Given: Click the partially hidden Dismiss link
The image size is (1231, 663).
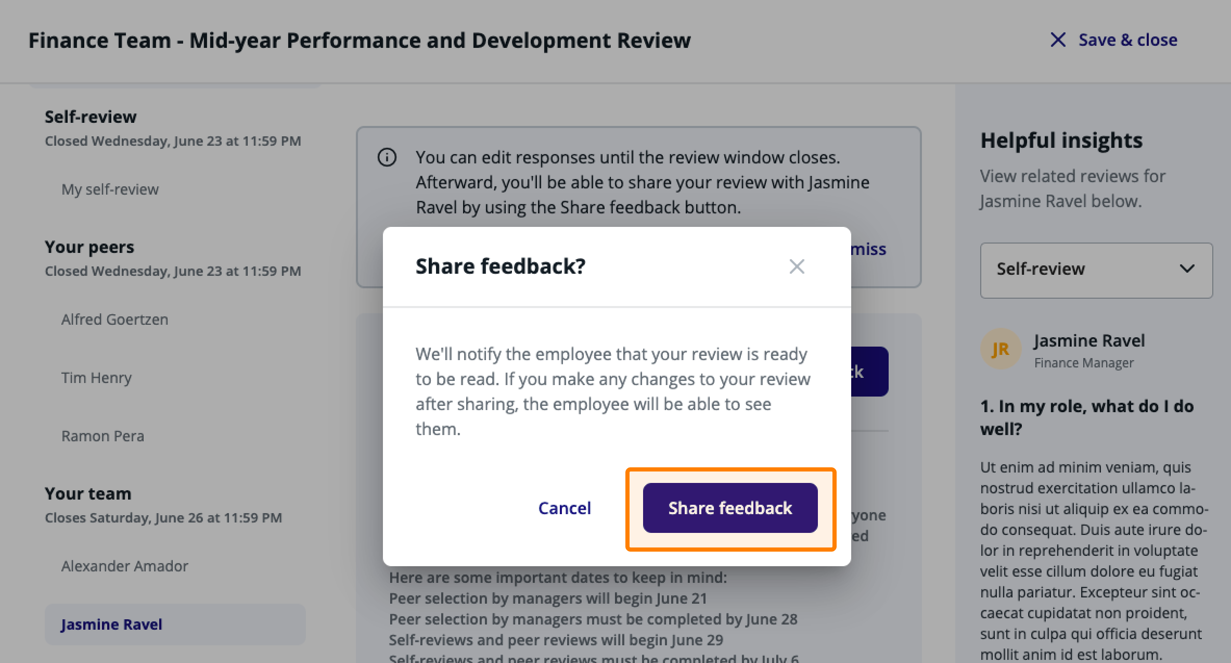Looking at the screenshot, I should [x=869, y=249].
